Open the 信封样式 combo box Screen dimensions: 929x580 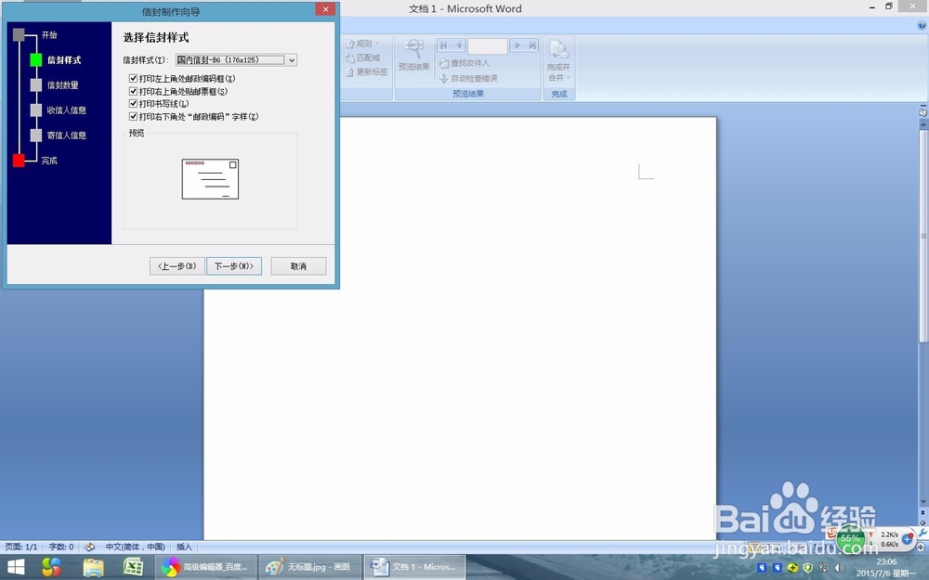236,59
